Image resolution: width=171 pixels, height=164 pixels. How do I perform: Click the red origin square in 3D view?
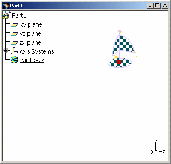click(119, 62)
